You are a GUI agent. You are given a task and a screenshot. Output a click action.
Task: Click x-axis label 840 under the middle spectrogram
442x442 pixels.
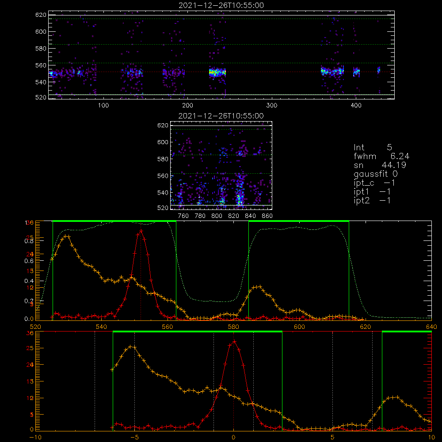point(250,216)
